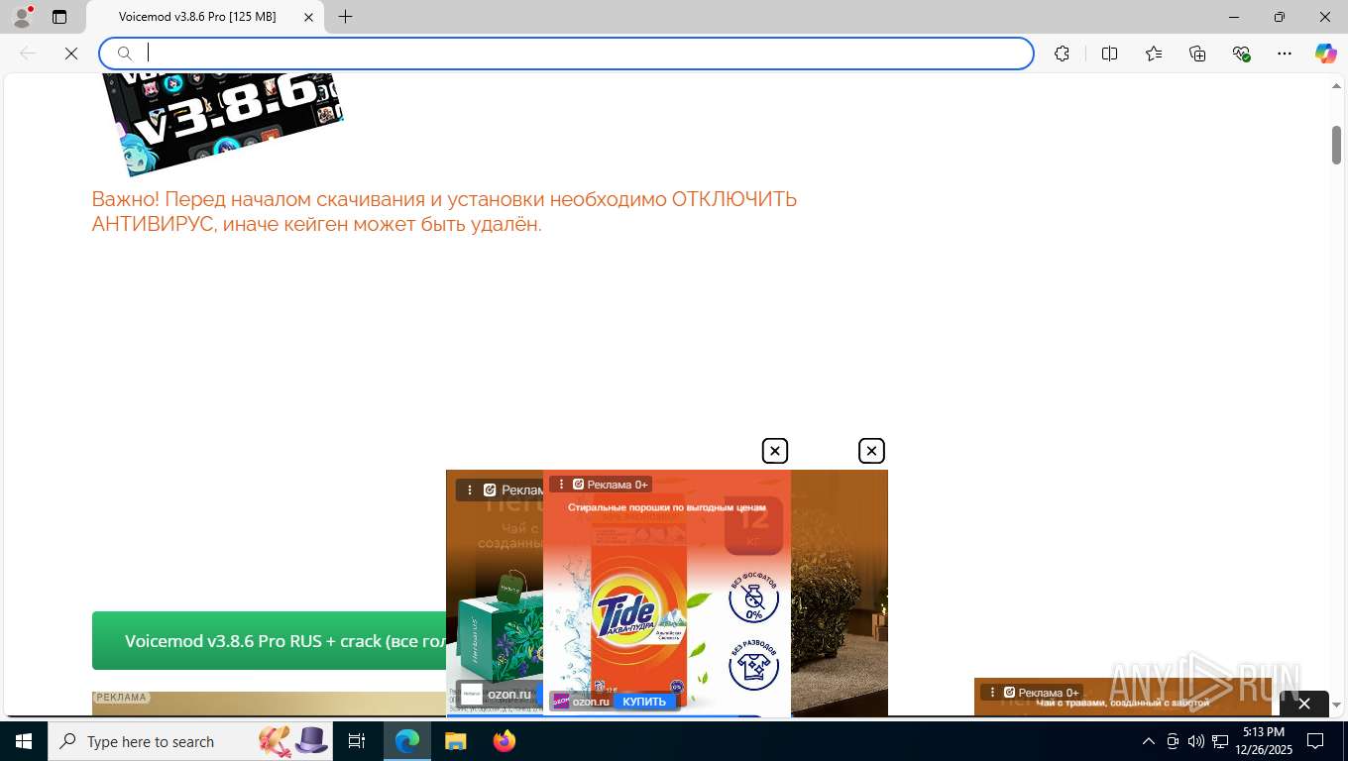1348x761 pixels.
Task: Open Tide ad options three-dot menu
Action: pos(561,485)
